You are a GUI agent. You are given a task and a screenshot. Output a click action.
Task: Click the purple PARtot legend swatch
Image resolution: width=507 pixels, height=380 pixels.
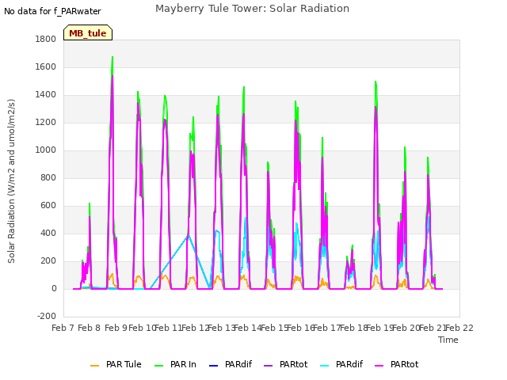point(269,366)
